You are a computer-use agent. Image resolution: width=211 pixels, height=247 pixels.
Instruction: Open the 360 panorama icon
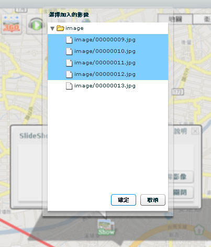[12, 24]
